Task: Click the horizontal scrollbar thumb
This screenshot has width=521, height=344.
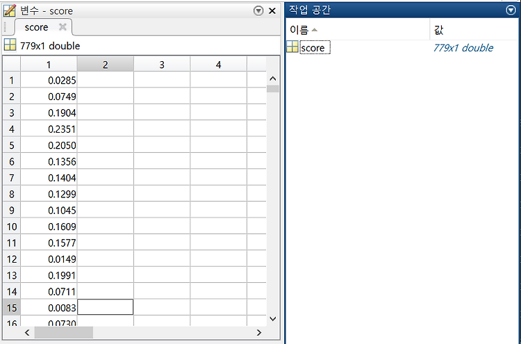Action: coord(64,332)
